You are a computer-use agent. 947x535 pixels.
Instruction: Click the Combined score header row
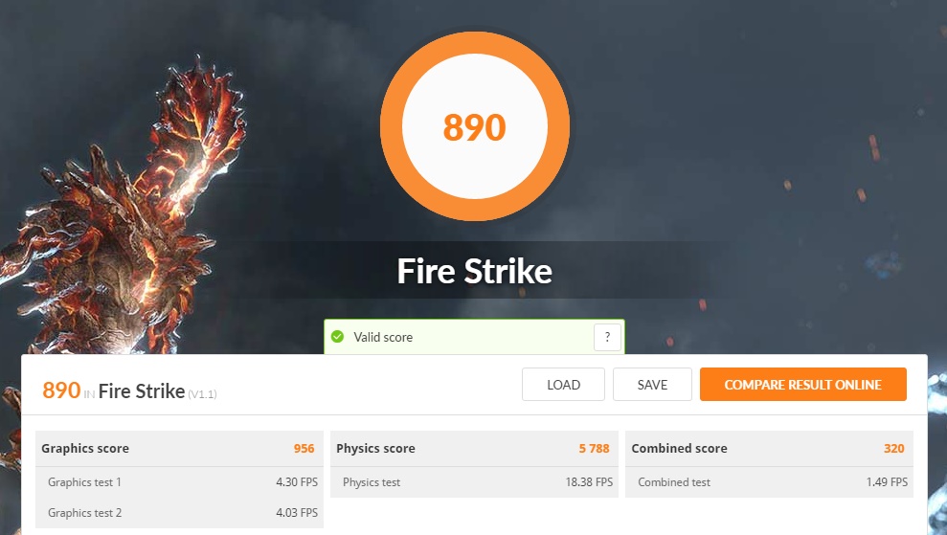(769, 449)
